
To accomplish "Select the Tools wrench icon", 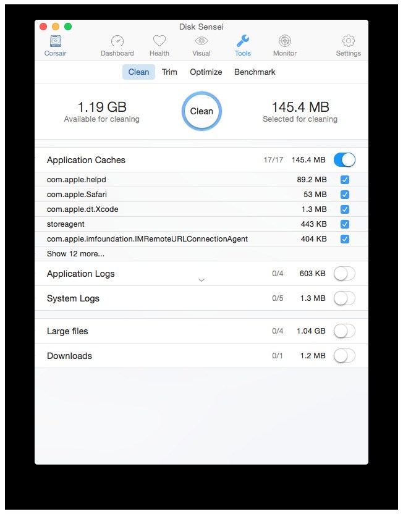I will point(243,41).
